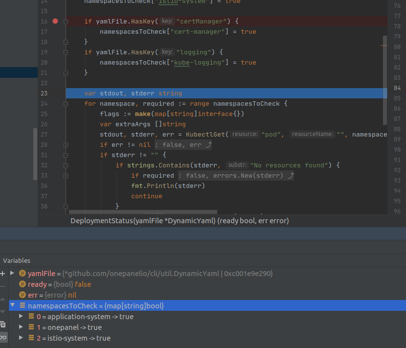The image size is (406, 348).
Task: Expand the application-system map entry
Action: coord(21,316)
